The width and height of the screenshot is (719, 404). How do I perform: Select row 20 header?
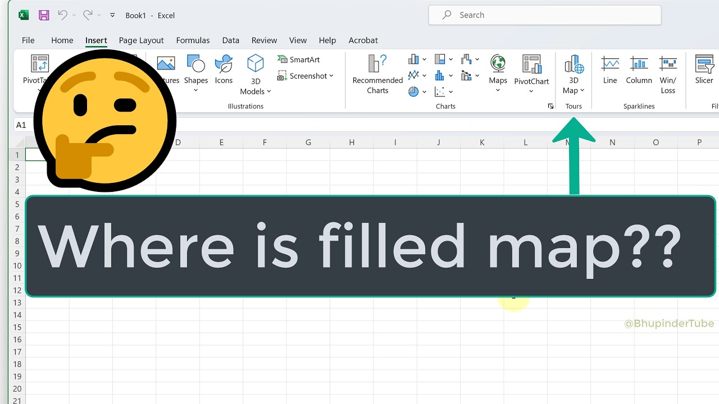click(17, 389)
